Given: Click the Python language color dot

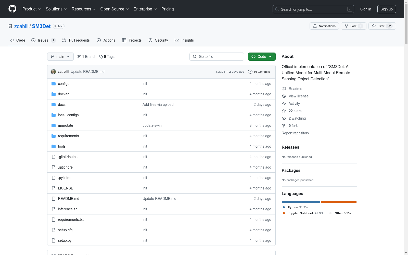Looking at the screenshot, I should coord(284,207).
